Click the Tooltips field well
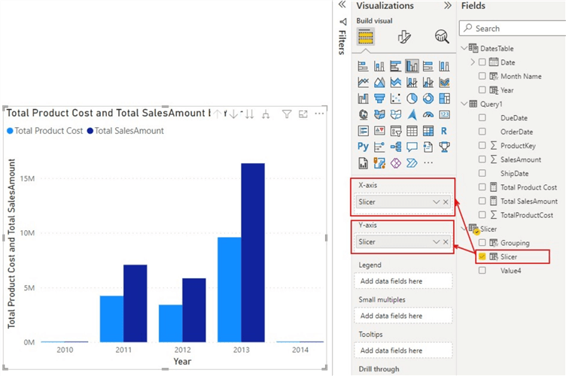This screenshot has height=376, width=566. pos(403,350)
